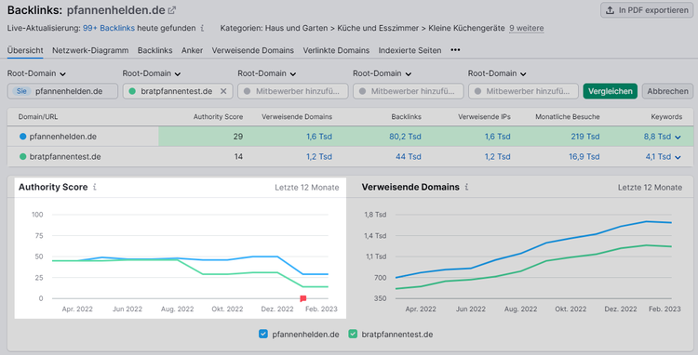The height and width of the screenshot is (355, 698).
Task: Uncheck bratpfannentest.de legend checkbox
Action: point(353,334)
